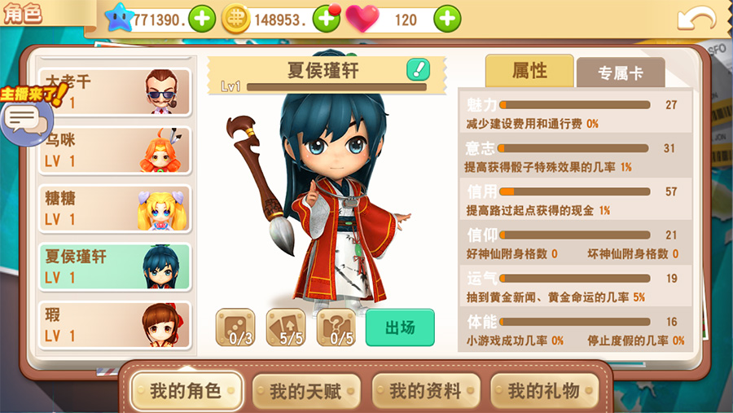The width and height of the screenshot is (733, 413).
Task: Add more gold coins
Action: [x=326, y=19]
